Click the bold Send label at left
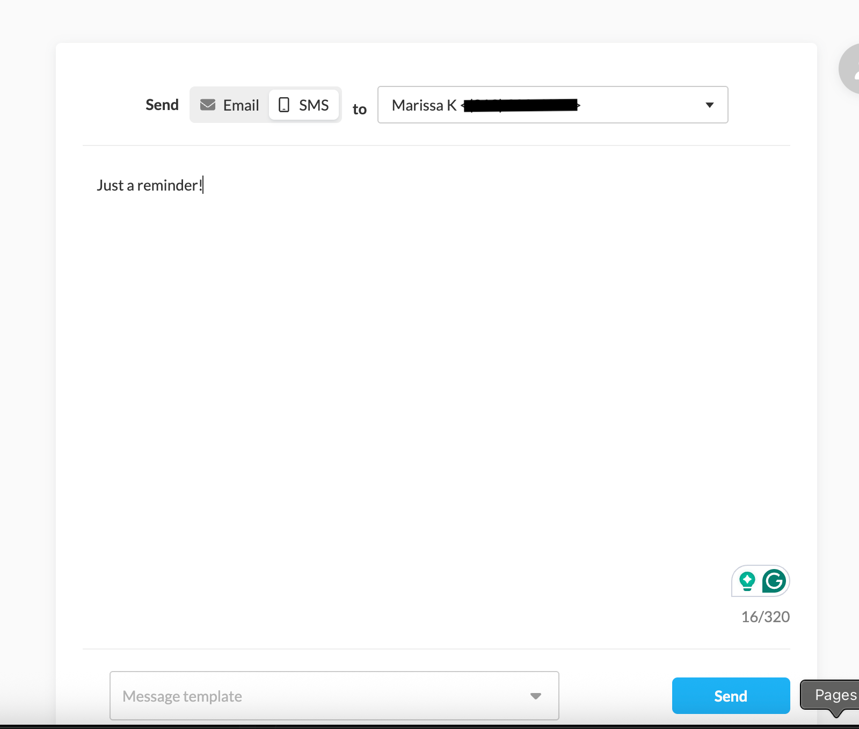 point(162,105)
